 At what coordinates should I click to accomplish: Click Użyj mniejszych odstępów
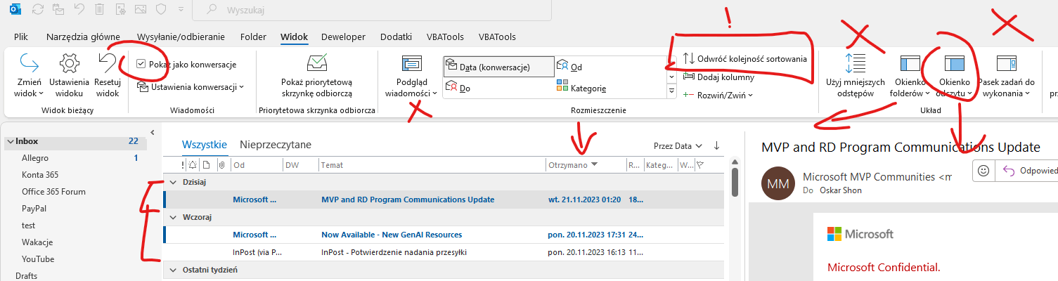855,76
